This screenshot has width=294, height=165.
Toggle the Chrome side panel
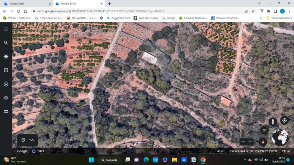(275, 11)
